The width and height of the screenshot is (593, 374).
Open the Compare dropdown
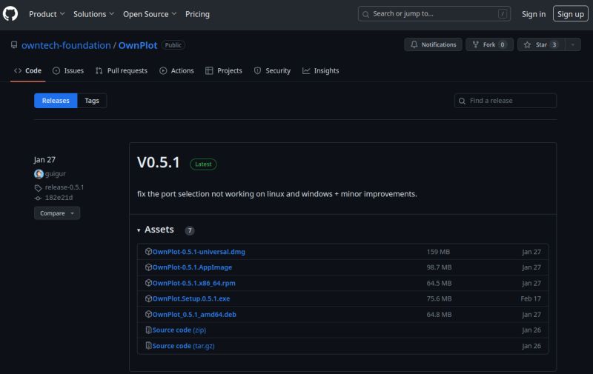pyautogui.click(x=57, y=213)
